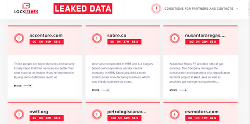Open the sabre.ca title link

(x=117, y=35)
